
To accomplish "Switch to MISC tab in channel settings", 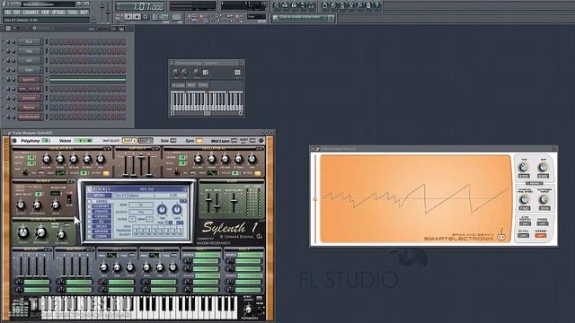I will point(191,85).
